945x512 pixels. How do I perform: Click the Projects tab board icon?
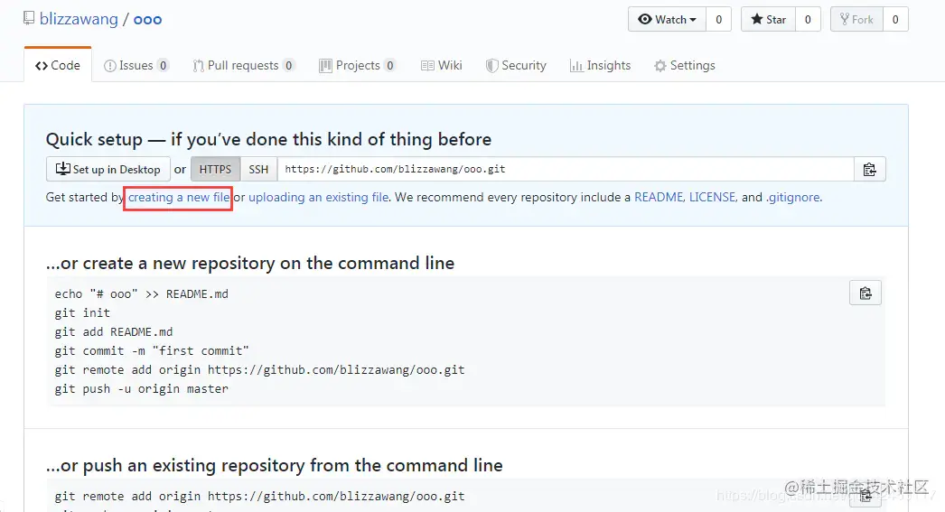coord(325,66)
